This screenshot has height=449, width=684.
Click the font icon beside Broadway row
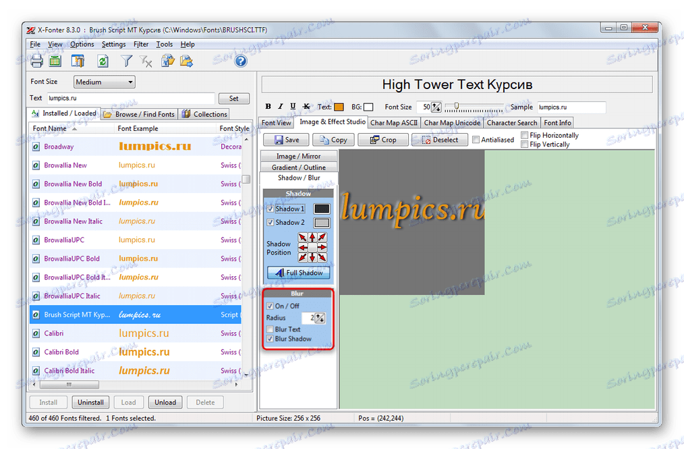[36, 147]
